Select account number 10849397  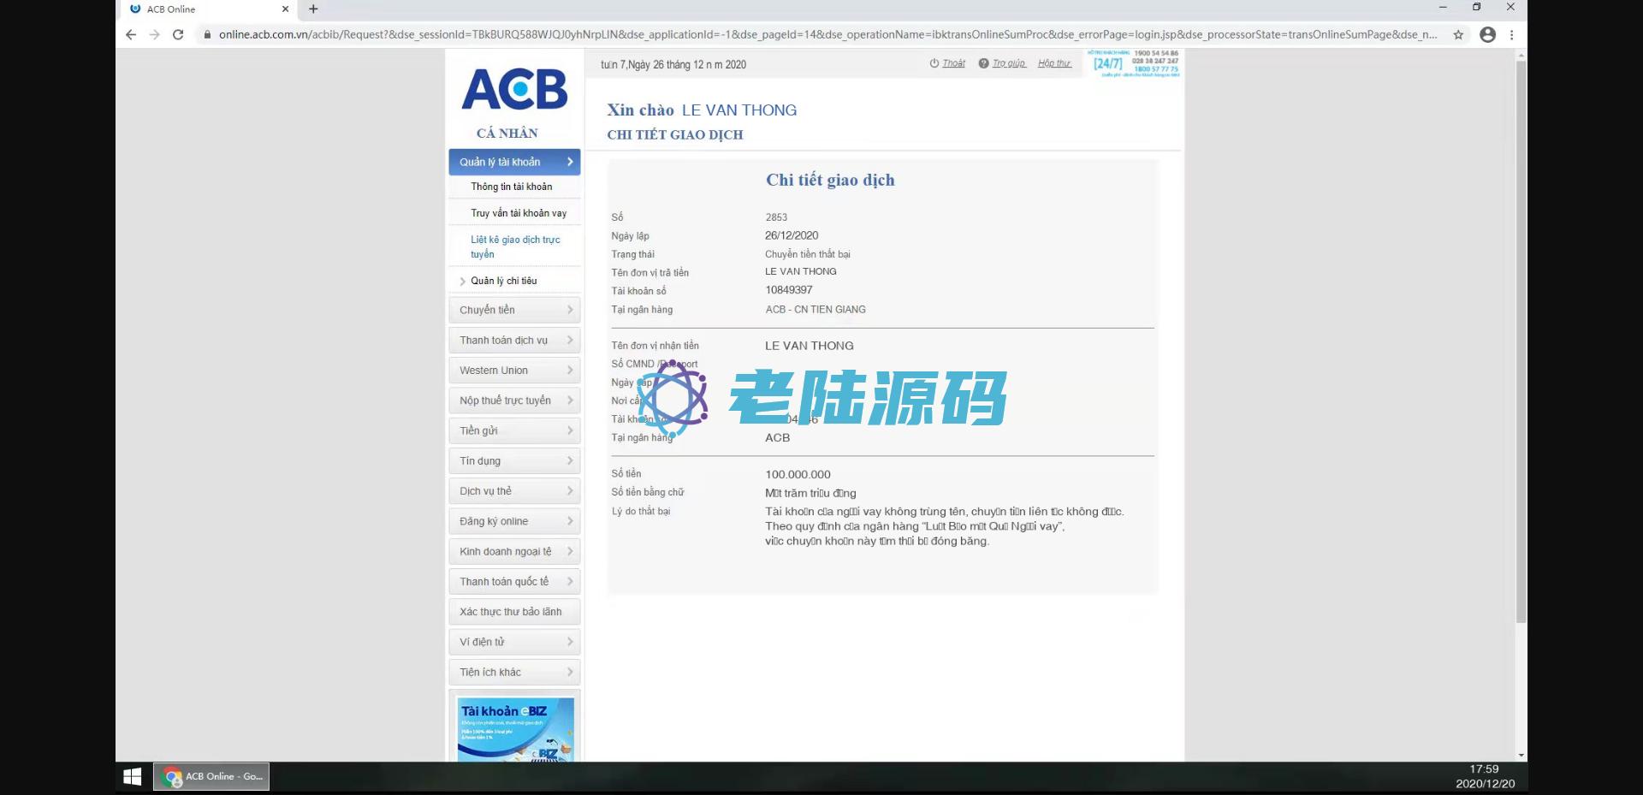[789, 290]
